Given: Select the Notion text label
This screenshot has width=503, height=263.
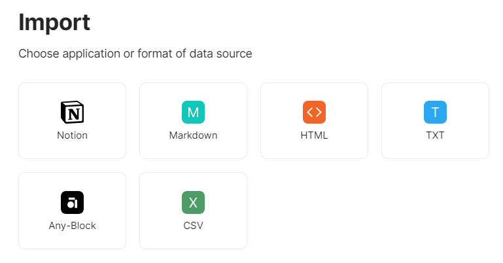Looking at the screenshot, I should point(72,135).
